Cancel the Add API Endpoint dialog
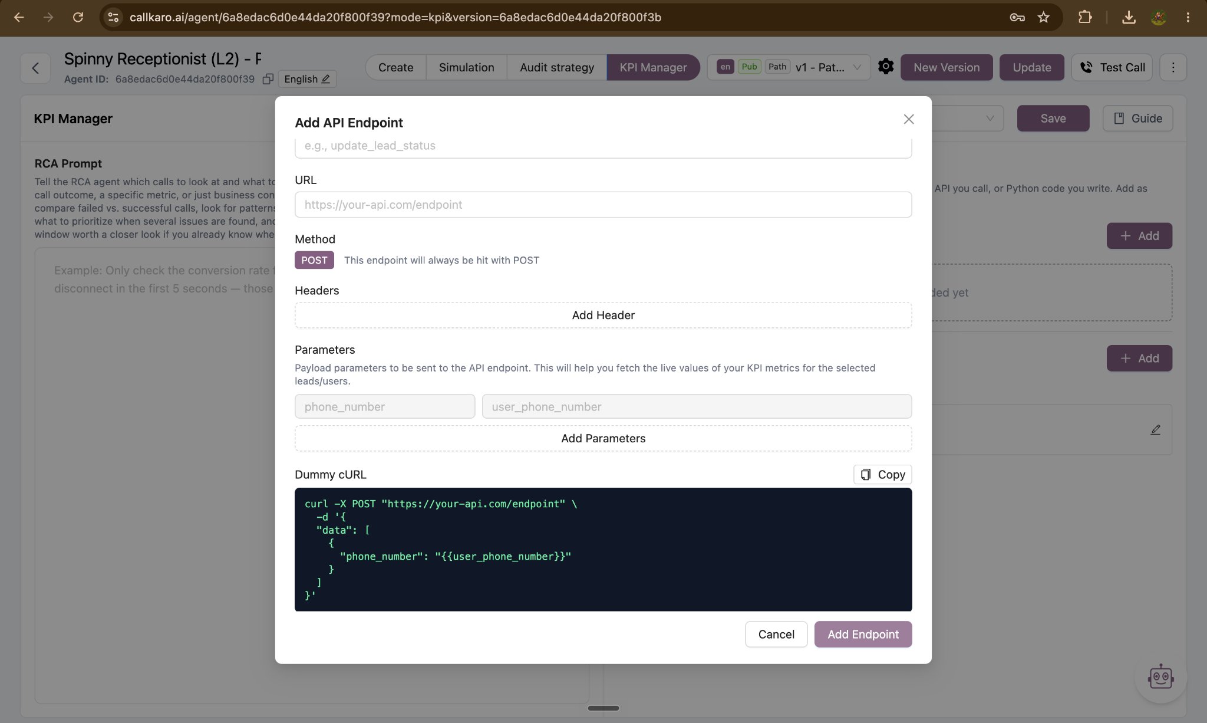The width and height of the screenshot is (1207, 723). (x=776, y=635)
